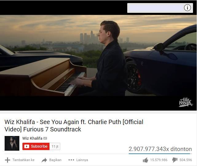Open the Wiz Khalifa channel name link

32,138
